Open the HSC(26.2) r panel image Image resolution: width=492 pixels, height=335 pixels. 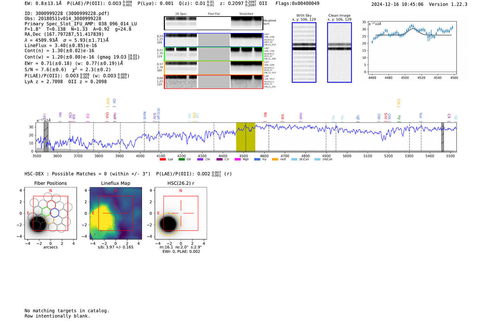[x=181, y=213]
